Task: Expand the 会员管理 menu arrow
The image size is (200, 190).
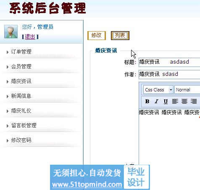Action: (8, 67)
